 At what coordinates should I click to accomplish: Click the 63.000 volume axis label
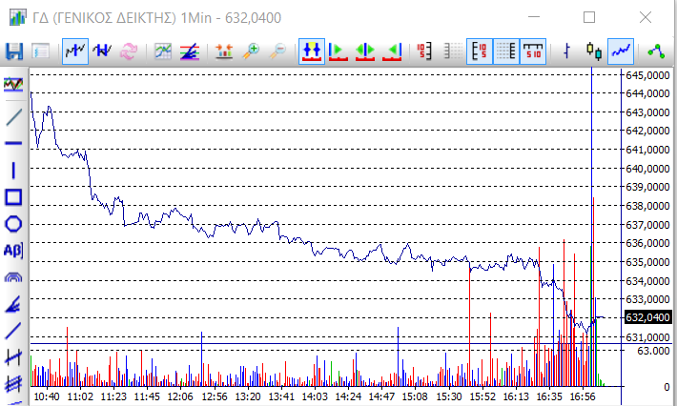[653, 351]
